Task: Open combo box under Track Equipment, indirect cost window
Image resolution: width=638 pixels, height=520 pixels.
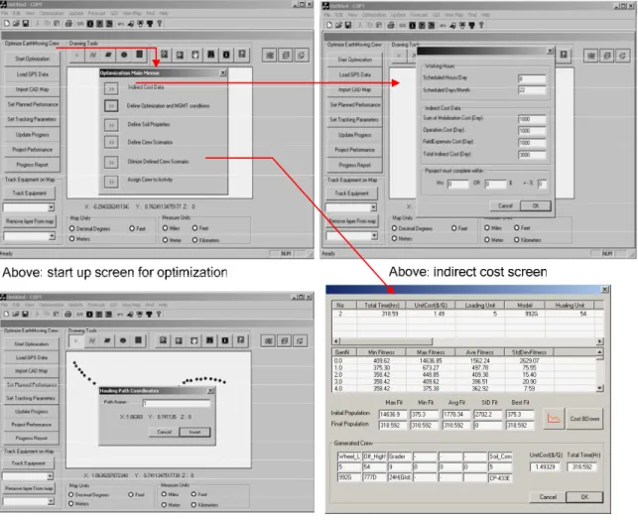Action: [x=373, y=207]
